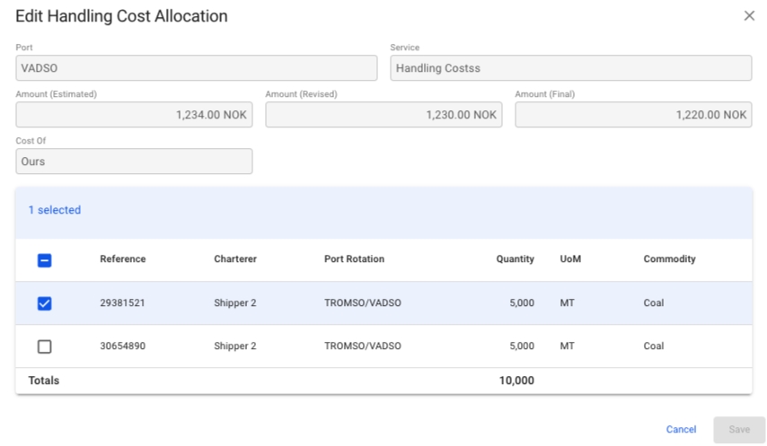The width and height of the screenshot is (767, 446).
Task: Click the Port field showing VADSO
Action: [x=196, y=68]
